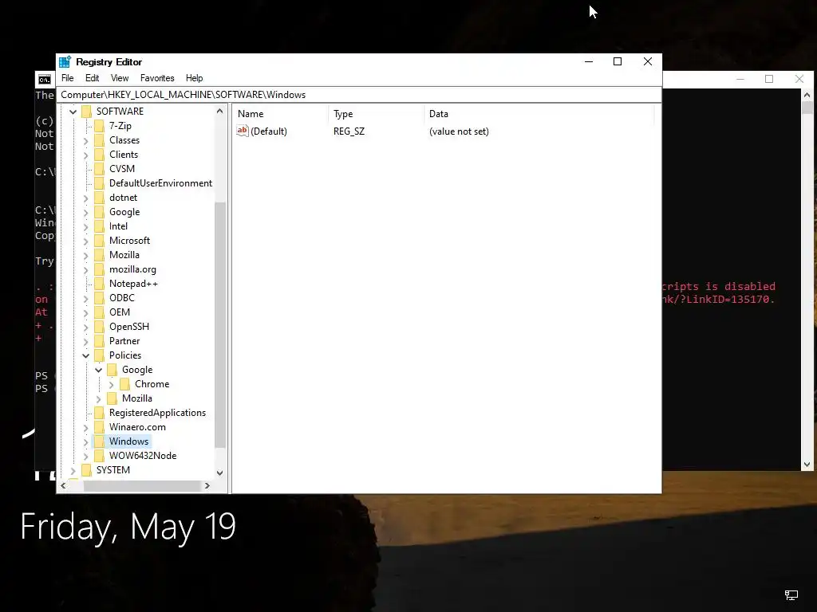The width and height of the screenshot is (817, 612).
Task: Open the View menu
Action: tap(120, 78)
